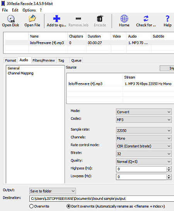The height and width of the screenshot is (211, 174).
Task: Open the Home globe icon
Action: point(124,19)
